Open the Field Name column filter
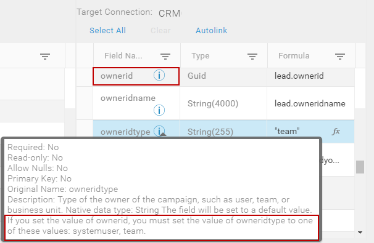374x243 pixels. (x=165, y=57)
